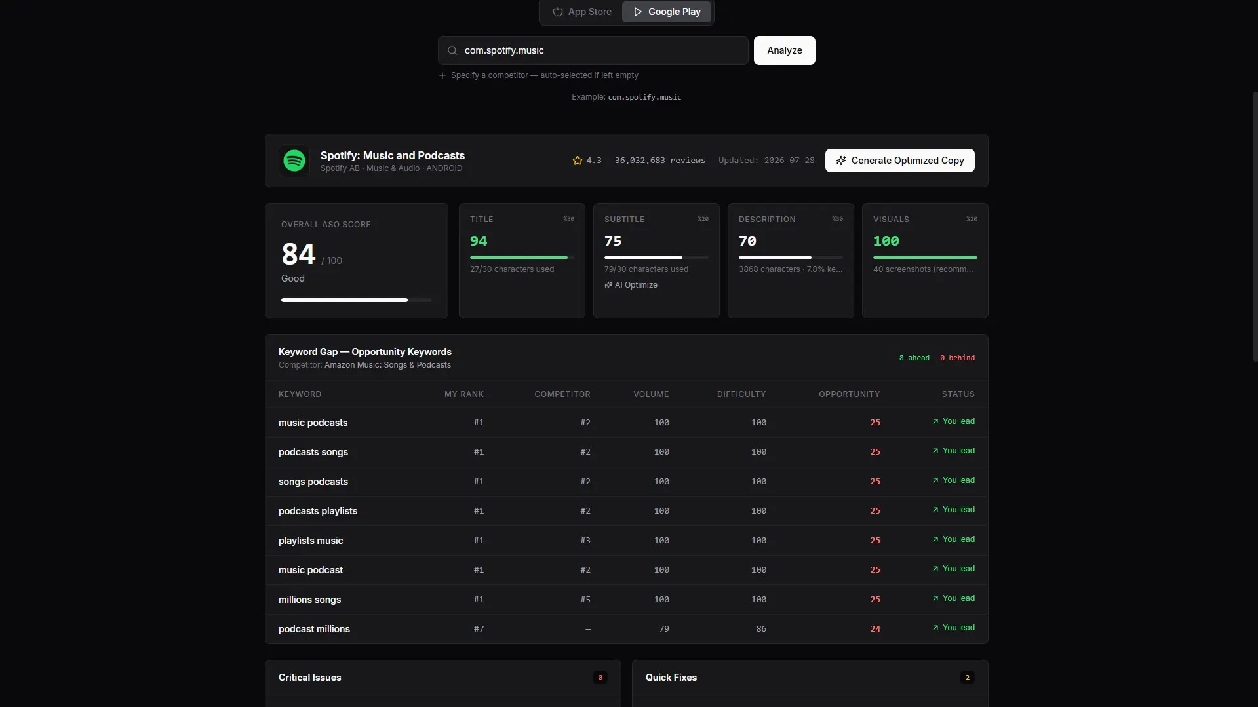Click arrow icon in 'millions songs' status

coord(935,598)
